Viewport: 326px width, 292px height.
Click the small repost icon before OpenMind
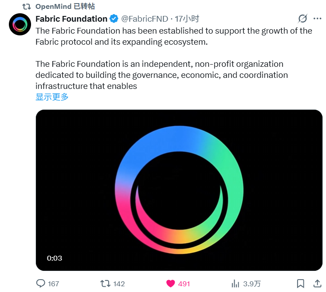[x=27, y=7]
